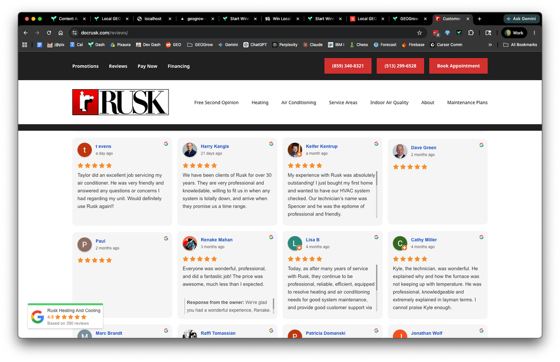
Task: Open the apps grid in bookmarks bar
Action: [25, 45]
